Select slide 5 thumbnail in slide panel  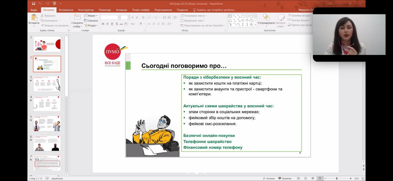click(x=47, y=123)
